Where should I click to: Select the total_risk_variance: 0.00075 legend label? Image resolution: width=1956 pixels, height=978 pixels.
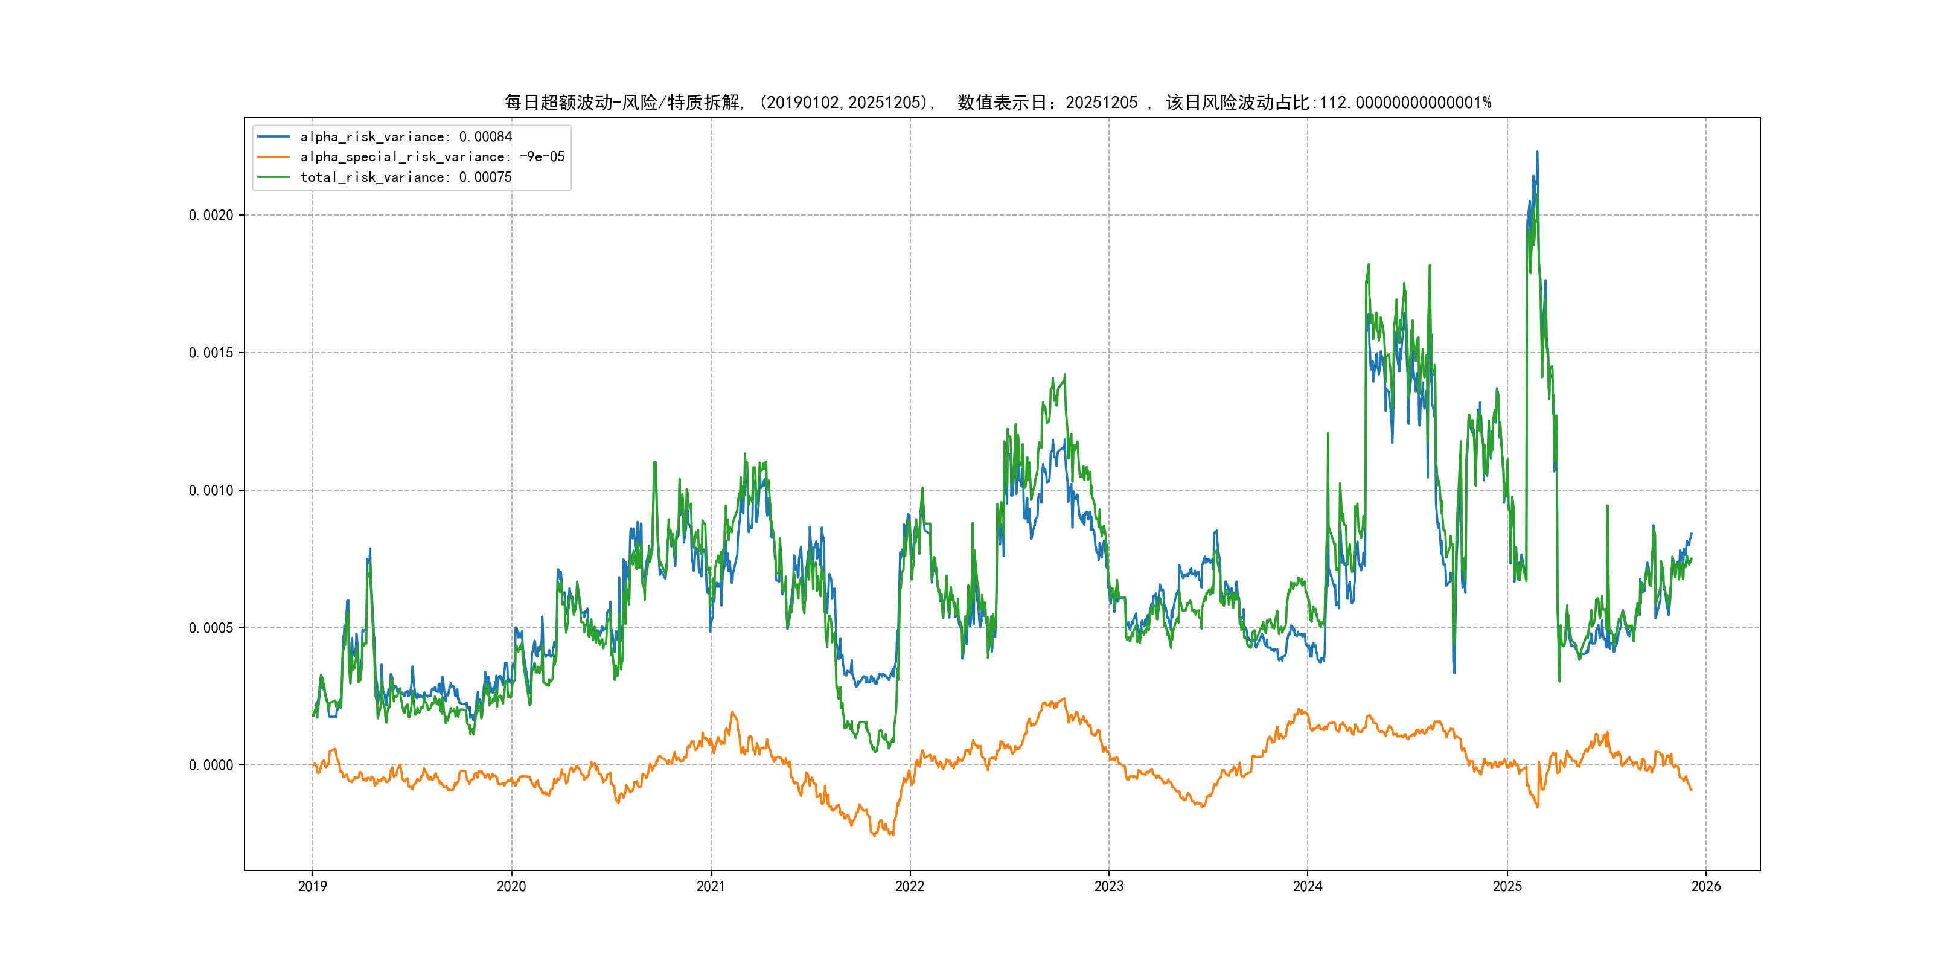pos(406,177)
